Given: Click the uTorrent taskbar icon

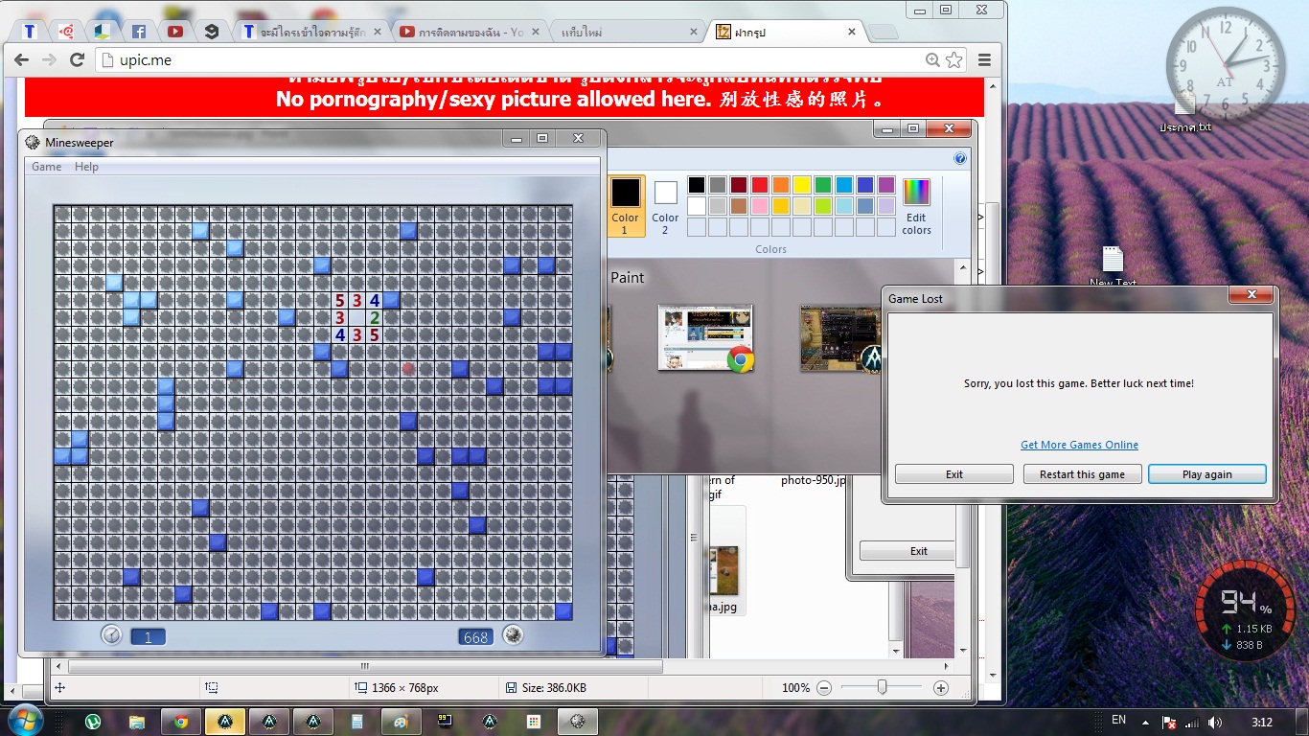Looking at the screenshot, I should (x=94, y=722).
